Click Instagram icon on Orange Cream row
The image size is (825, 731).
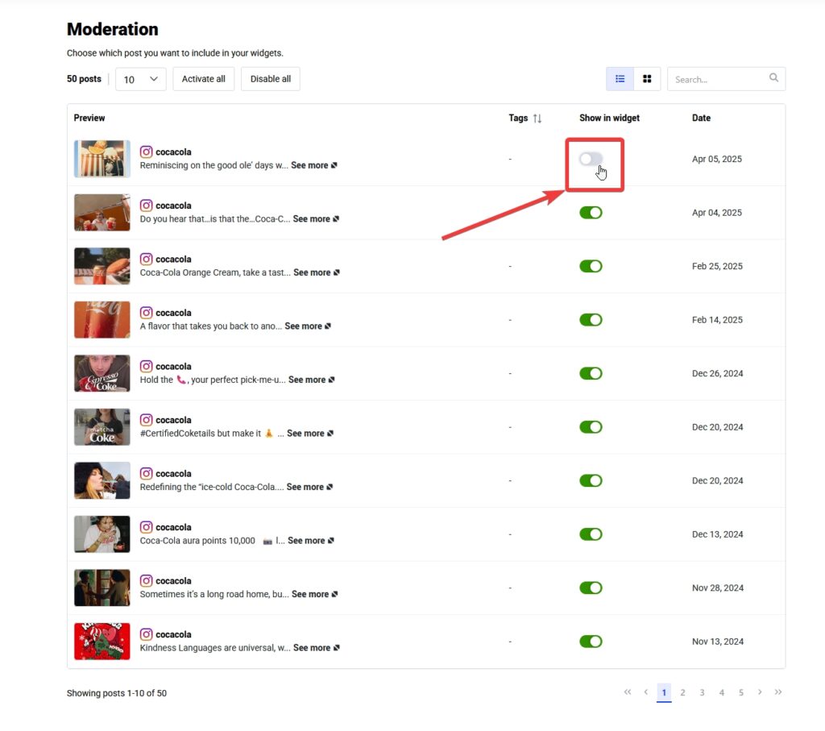click(147, 259)
